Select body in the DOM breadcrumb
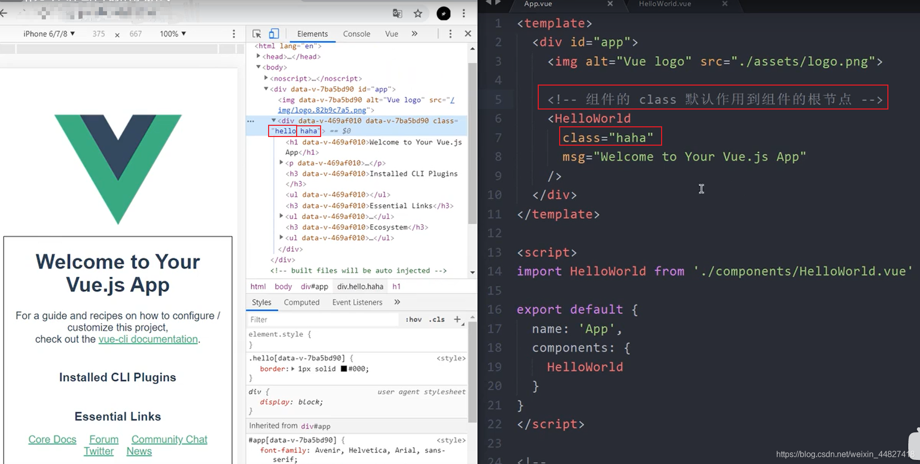This screenshot has width=920, height=464. click(283, 286)
